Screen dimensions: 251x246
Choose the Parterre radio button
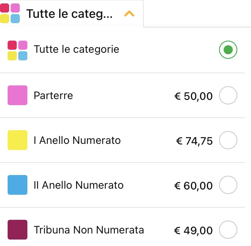pos(228,95)
